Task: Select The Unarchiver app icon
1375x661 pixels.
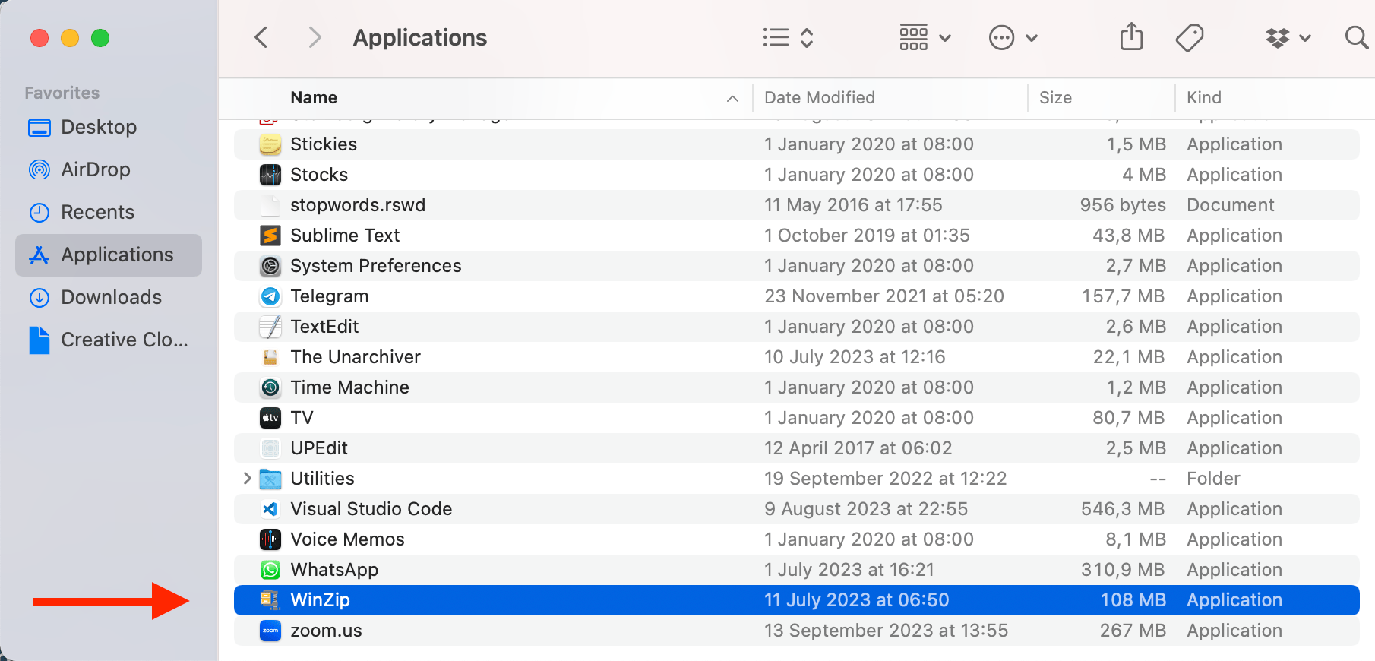Action: pyautogui.click(x=270, y=357)
